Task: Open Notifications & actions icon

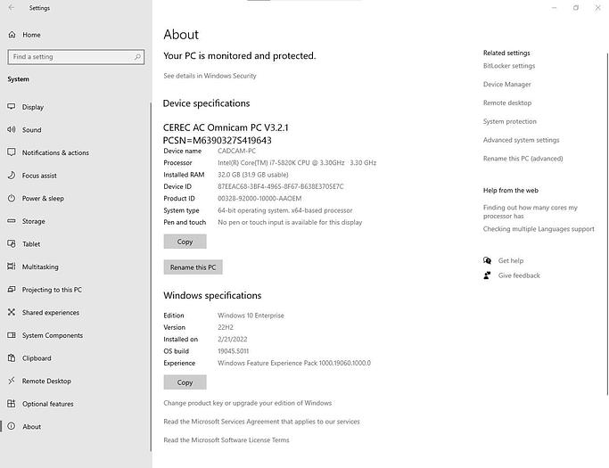Action: [12, 152]
